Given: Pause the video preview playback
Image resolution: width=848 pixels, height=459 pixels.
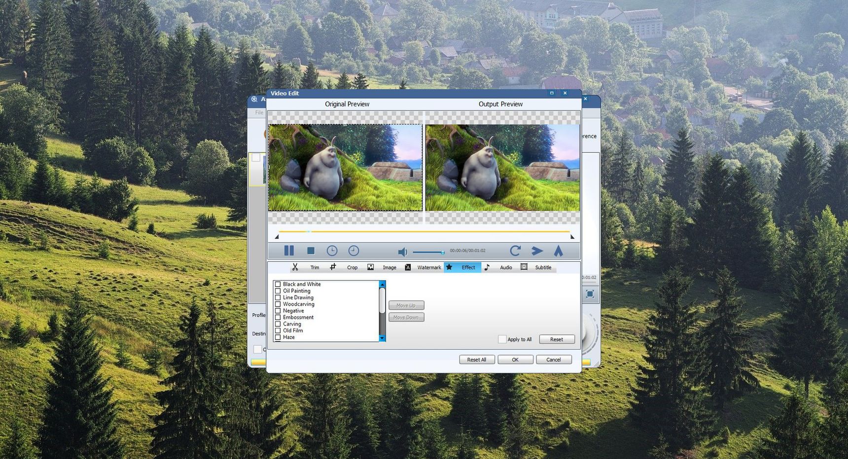Looking at the screenshot, I should coord(289,251).
